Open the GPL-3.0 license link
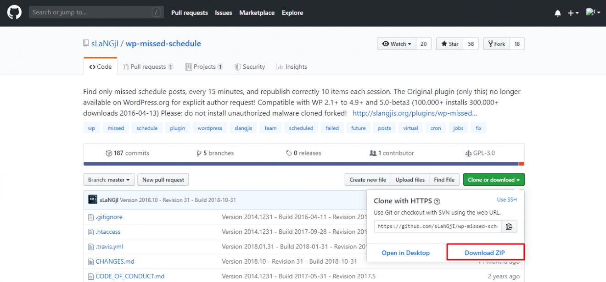 [x=480, y=153]
